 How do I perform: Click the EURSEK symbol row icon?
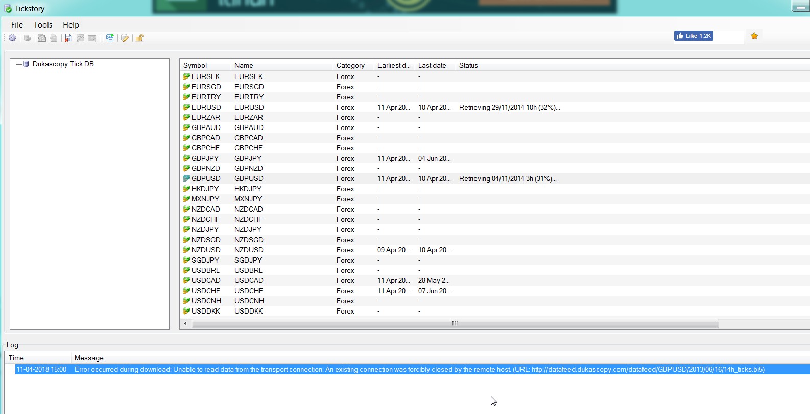click(186, 76)
